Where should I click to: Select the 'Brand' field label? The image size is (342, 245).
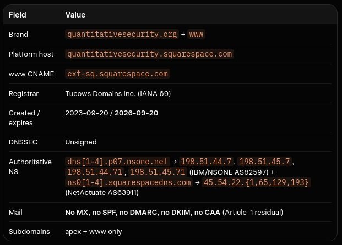tap(18, 35)
